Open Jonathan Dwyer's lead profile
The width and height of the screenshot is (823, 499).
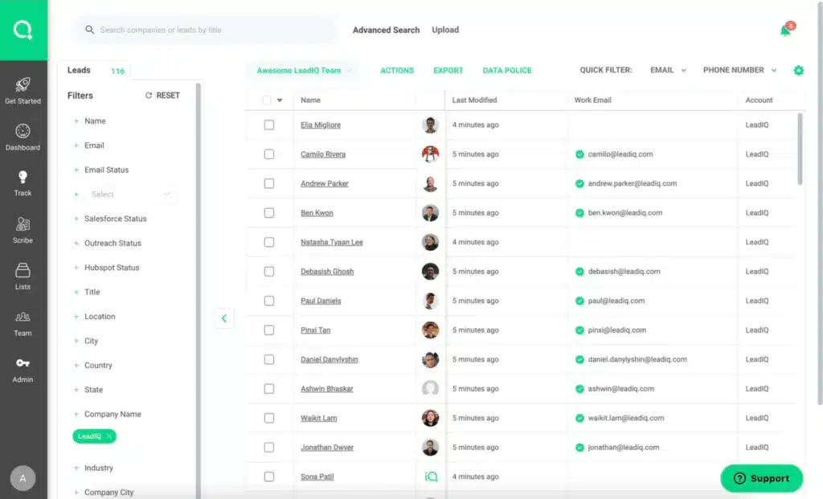(x=327, y=448)
